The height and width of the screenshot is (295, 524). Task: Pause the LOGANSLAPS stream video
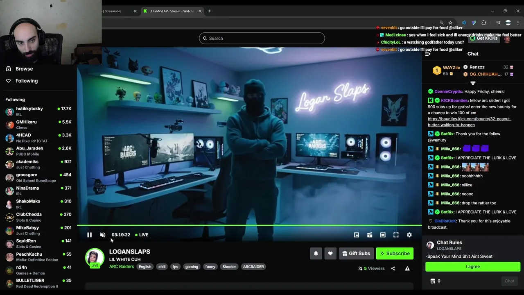tap(89, 235)
